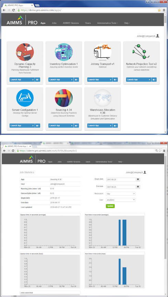Click the Johnny Transport v1 truck icon

click(103, 52)
